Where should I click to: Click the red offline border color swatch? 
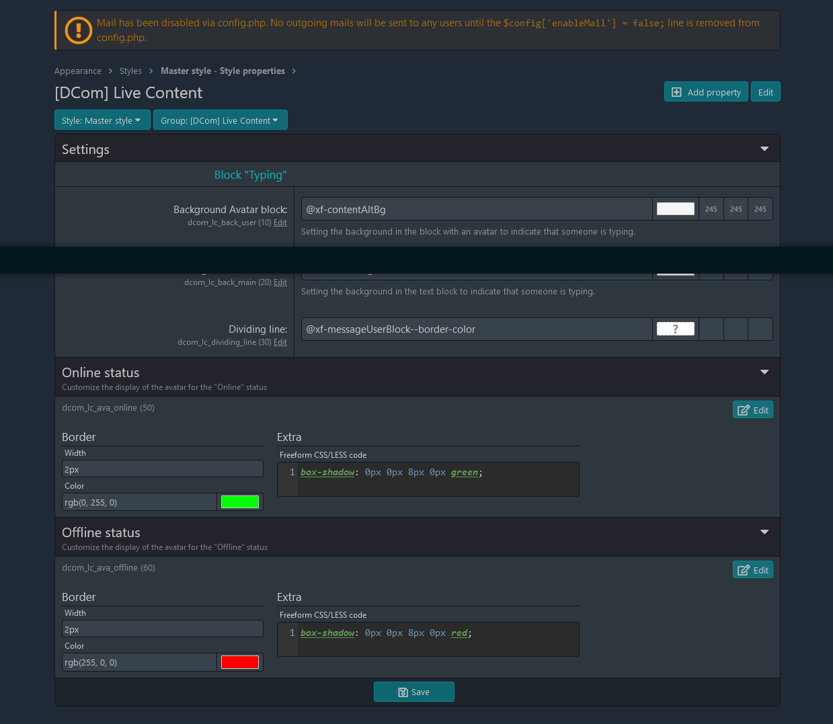tap(240, 661)
